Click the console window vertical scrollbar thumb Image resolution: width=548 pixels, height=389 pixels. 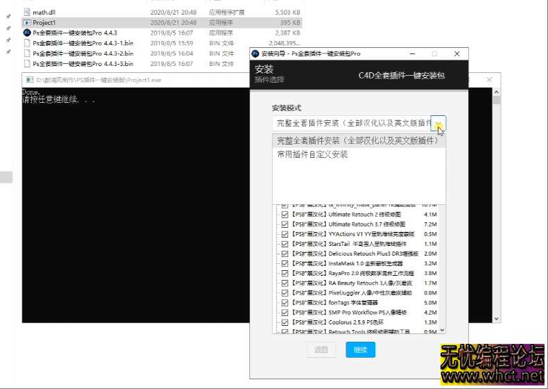pyautogui.click(x=496, y=100)
